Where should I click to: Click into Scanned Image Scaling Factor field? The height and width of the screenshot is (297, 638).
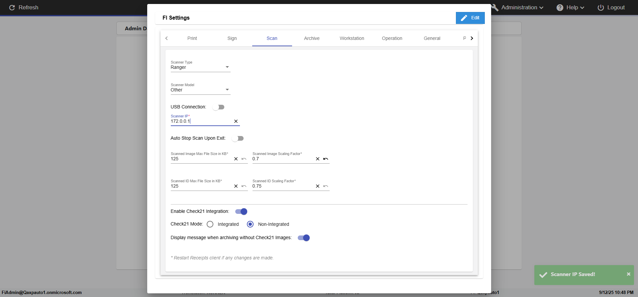(x=282, y=159)
